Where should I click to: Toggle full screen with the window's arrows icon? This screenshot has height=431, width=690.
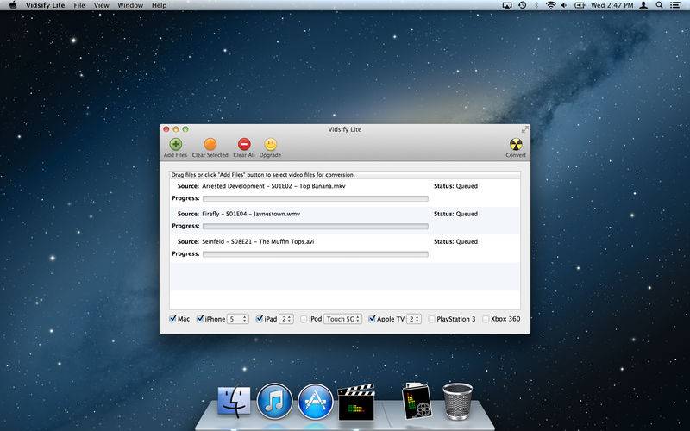[524, 129]
